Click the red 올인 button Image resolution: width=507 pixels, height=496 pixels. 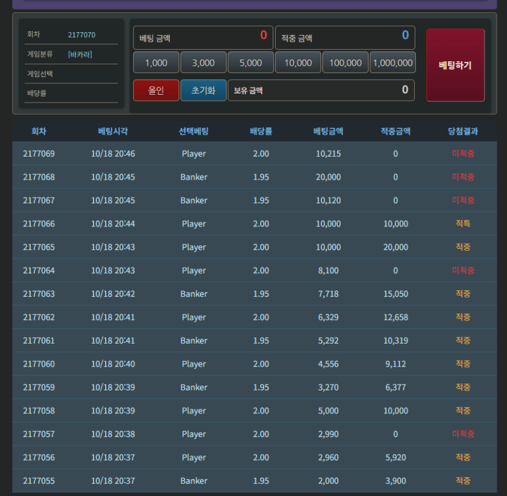(x=156, y=90)
